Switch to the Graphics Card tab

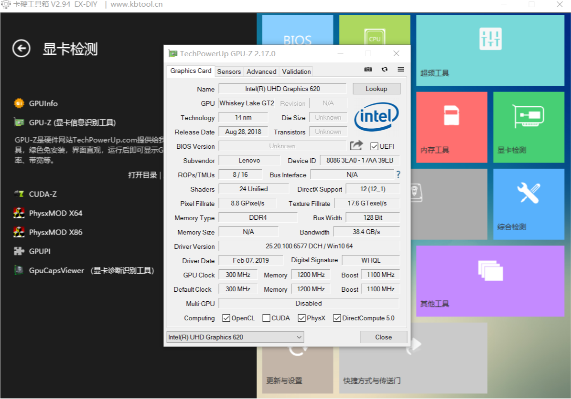[191, 71]
